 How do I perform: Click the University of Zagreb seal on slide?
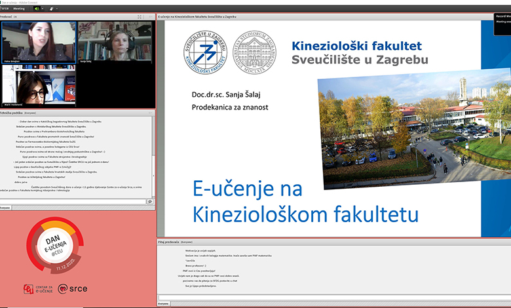pyautogui.click(x=255, y=52)
